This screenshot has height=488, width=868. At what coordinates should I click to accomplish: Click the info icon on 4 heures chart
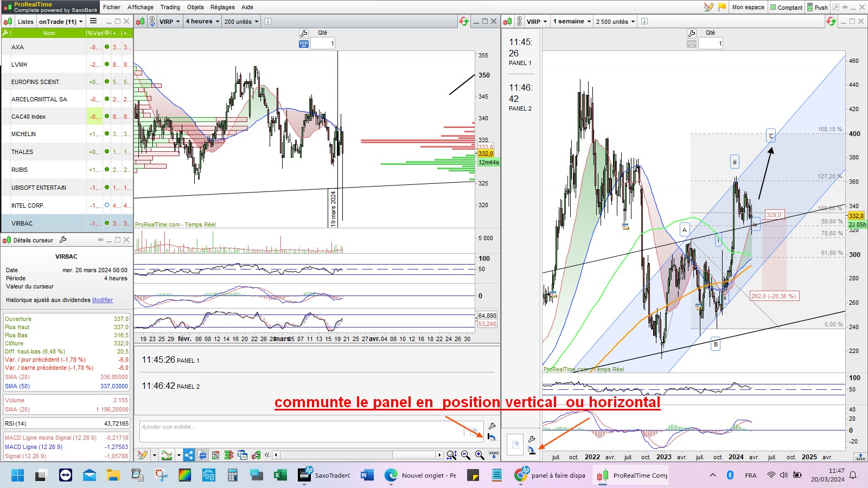268,22
